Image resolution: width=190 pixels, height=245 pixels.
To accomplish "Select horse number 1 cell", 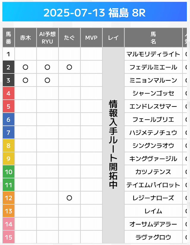I will [9, 54].
